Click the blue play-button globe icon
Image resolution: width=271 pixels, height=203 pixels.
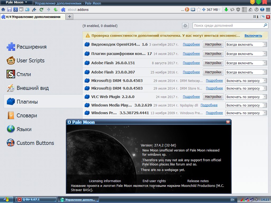pos(262,10)
